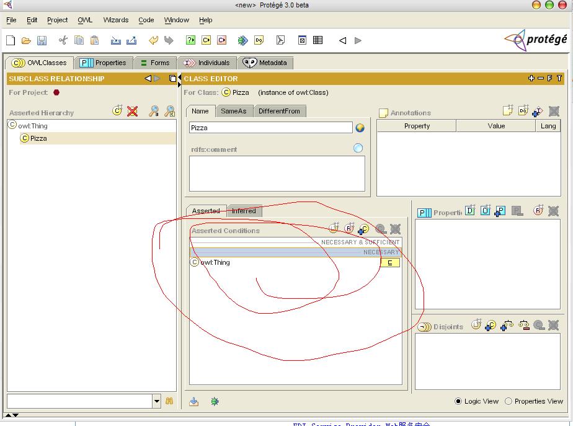The image size is (573, 426).
Task: Click the circle icon beside rdfs:comment
Action: (x=358, y=148)
